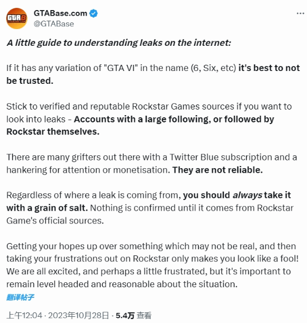Screen dimensions: 307x323
Task: Click the line mentioning "GTA VI" in the name
Action: 153,68
